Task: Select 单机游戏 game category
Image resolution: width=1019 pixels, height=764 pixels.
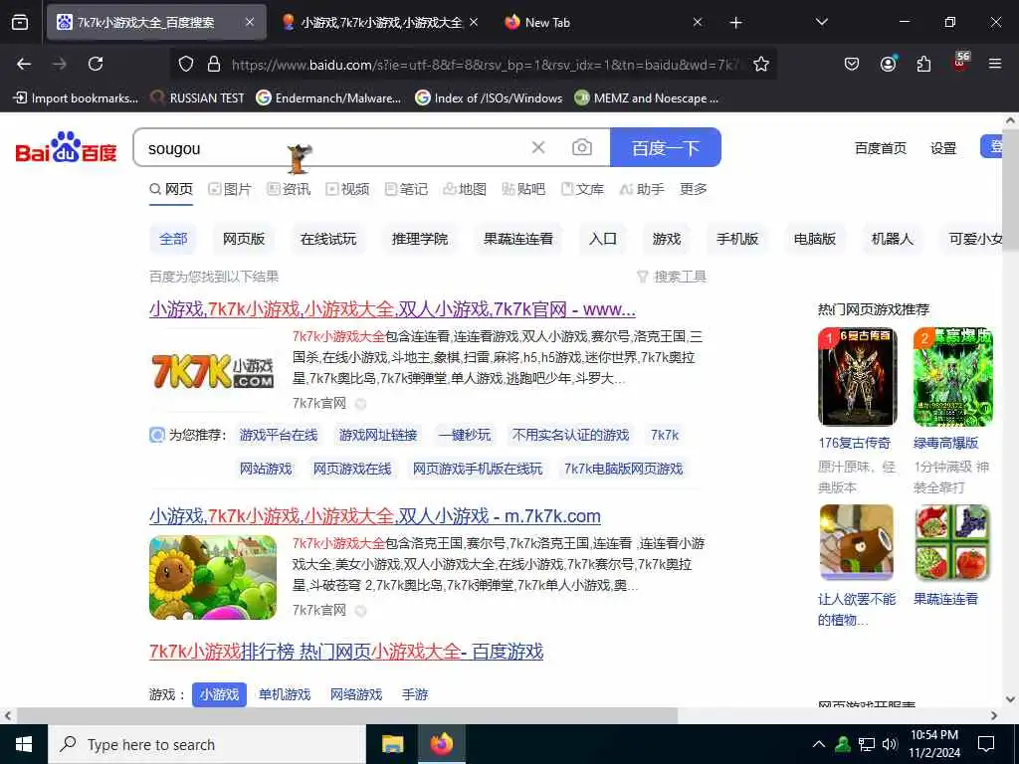Action: (284, 694)
